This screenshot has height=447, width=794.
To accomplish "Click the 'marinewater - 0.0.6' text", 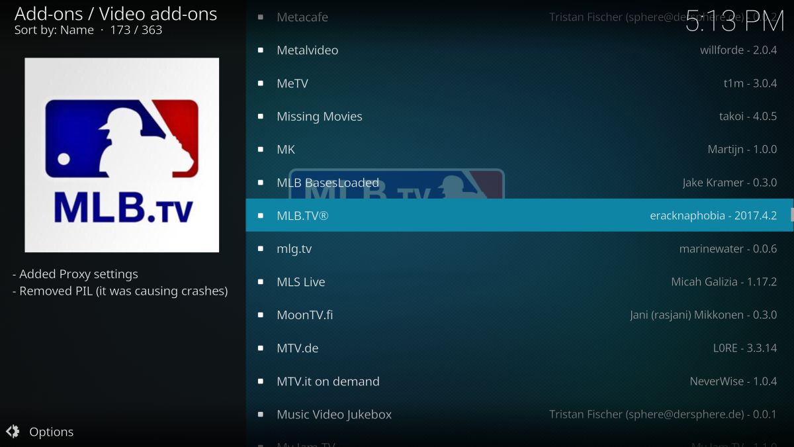I will pos(728,248).
